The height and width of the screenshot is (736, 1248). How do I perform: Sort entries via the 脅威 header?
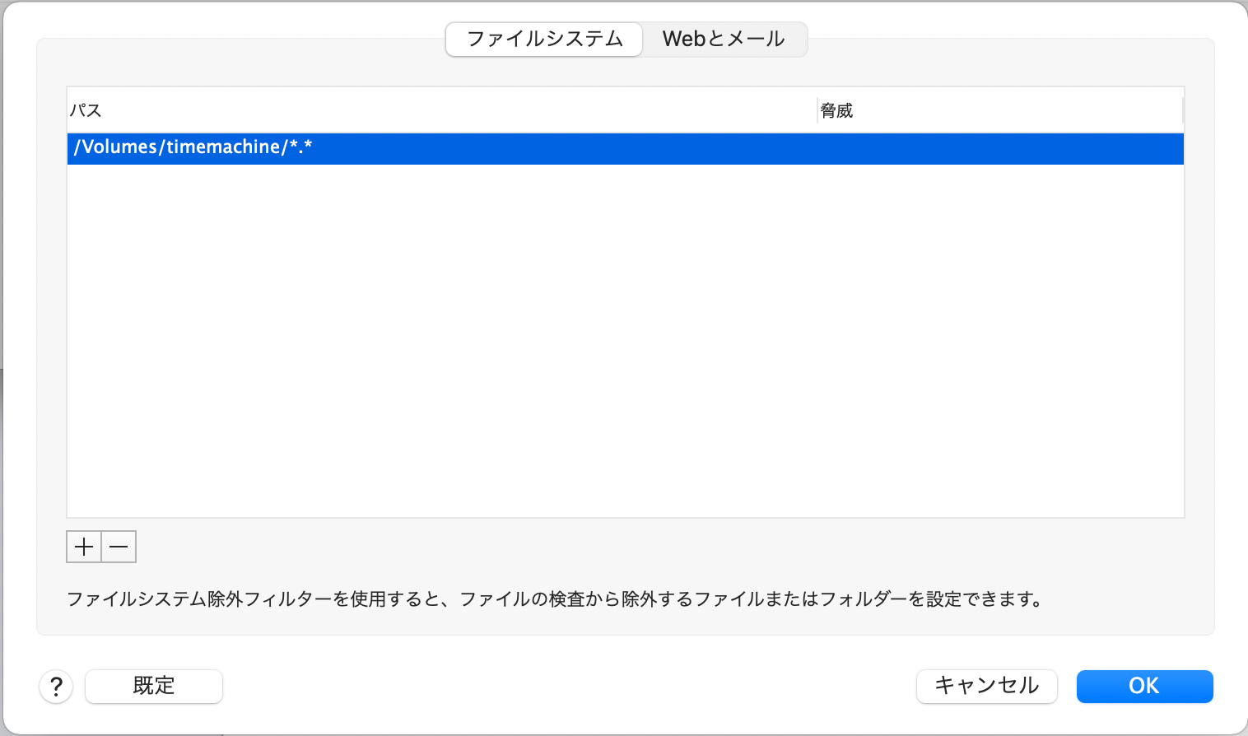coord(837,109)
